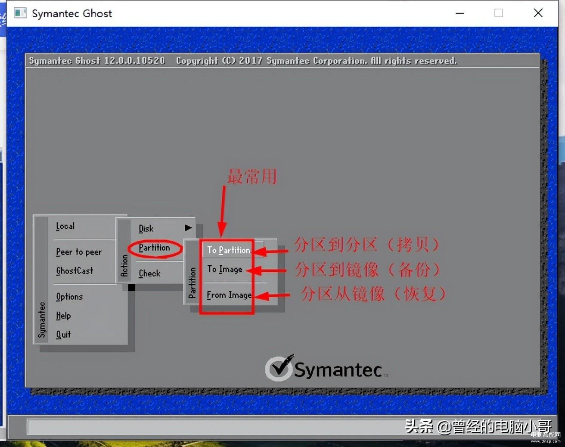
Task: Choose To Image backup option
Action: pyautogui.click(x=225, y=270)
